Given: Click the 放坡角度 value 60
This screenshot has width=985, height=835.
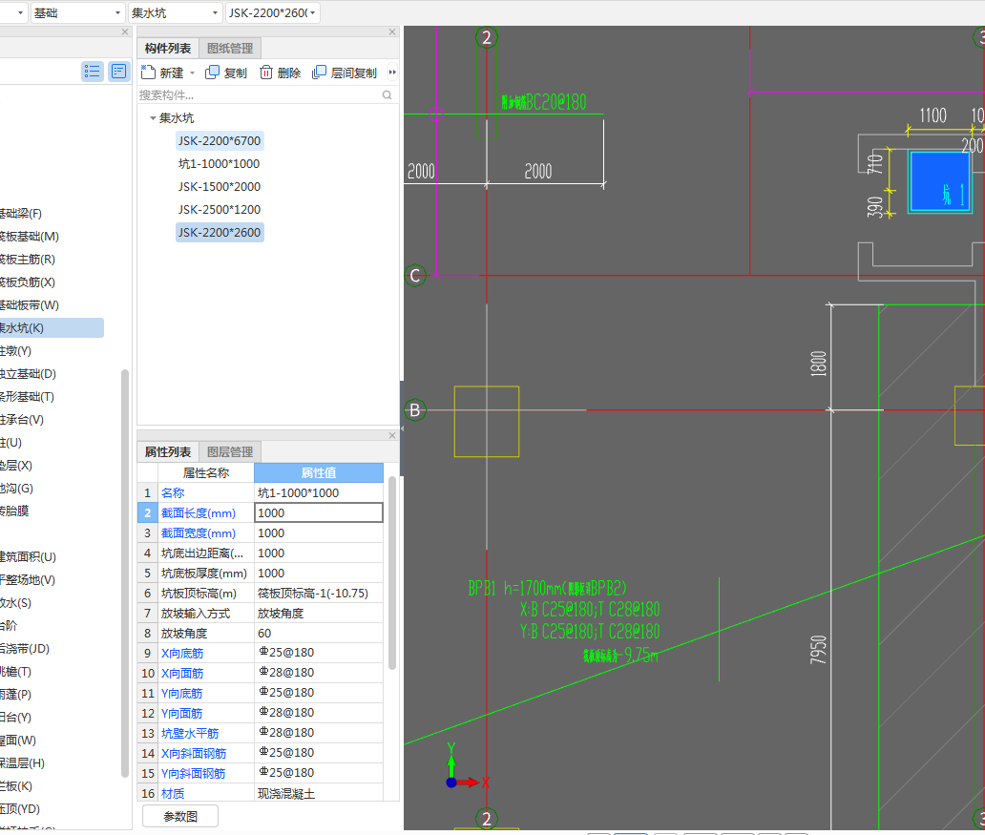Looking at the screenshot, I should [x=319, y=634].
